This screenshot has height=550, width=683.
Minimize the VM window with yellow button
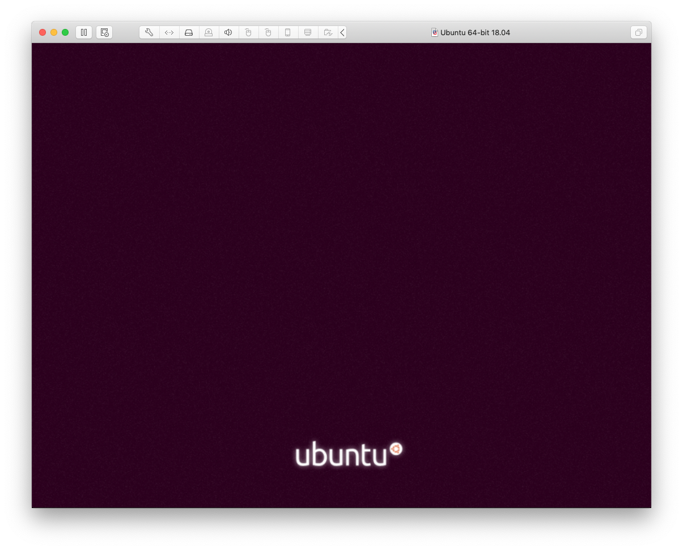[x=54, y=32]
